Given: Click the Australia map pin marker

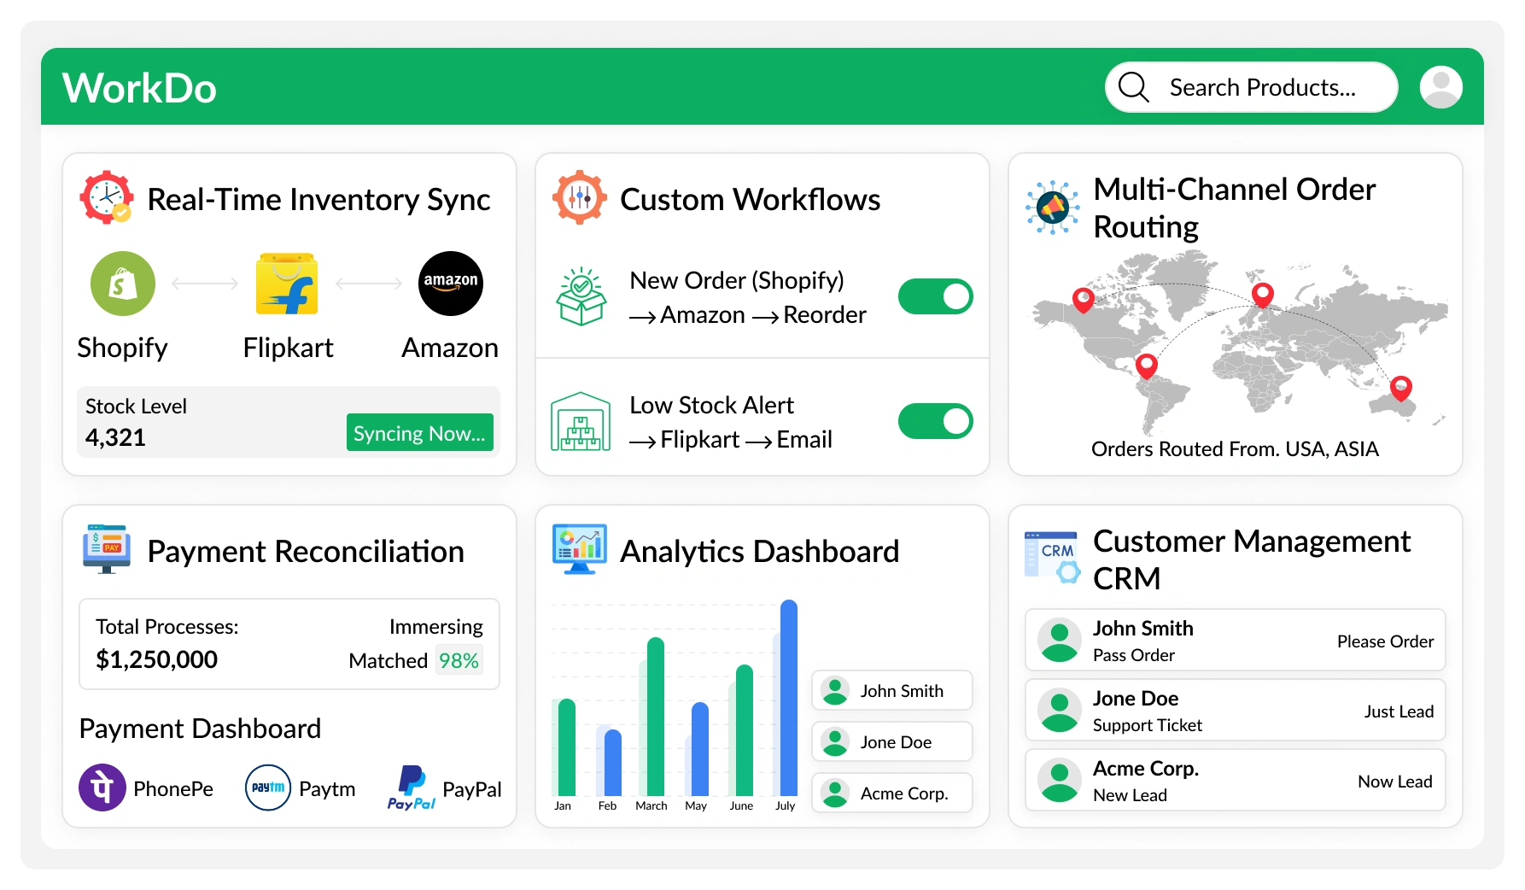Looking at the screenshot, I should click(x=1400, y=389).
